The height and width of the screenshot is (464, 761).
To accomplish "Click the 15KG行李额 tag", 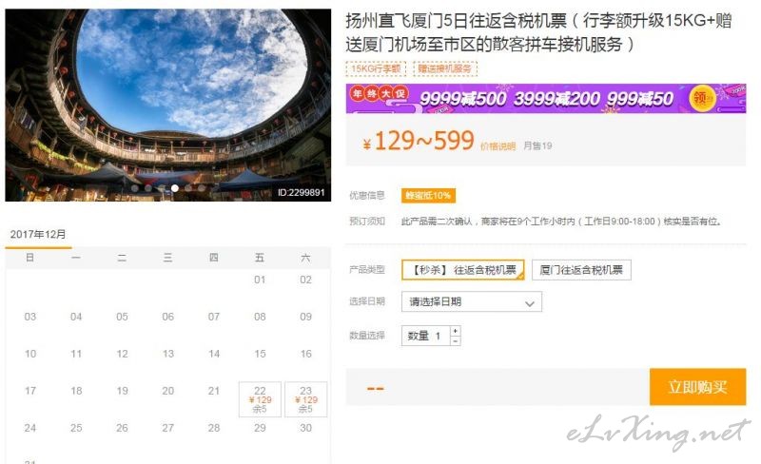I will pos(376,68).
